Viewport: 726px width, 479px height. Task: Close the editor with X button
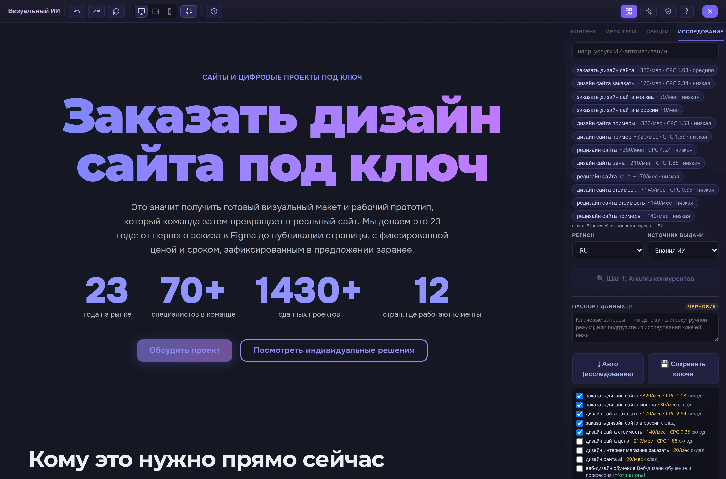(710, 11)
